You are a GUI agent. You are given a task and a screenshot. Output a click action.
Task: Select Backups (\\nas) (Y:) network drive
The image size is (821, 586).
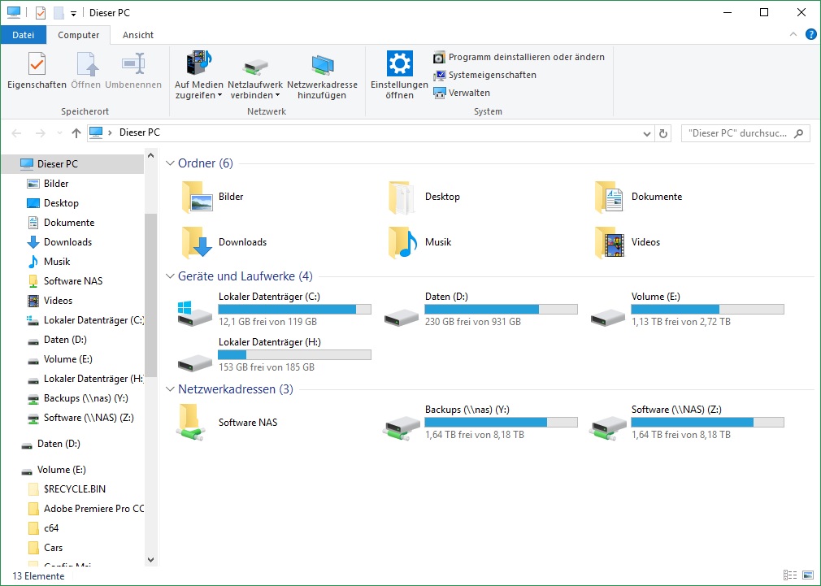coord(480,423)
